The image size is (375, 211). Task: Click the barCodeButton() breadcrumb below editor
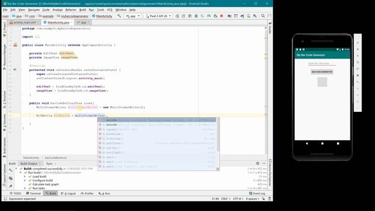(x=56, y=158)
